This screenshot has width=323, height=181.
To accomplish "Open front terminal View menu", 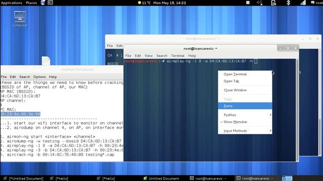I will 148,56.
